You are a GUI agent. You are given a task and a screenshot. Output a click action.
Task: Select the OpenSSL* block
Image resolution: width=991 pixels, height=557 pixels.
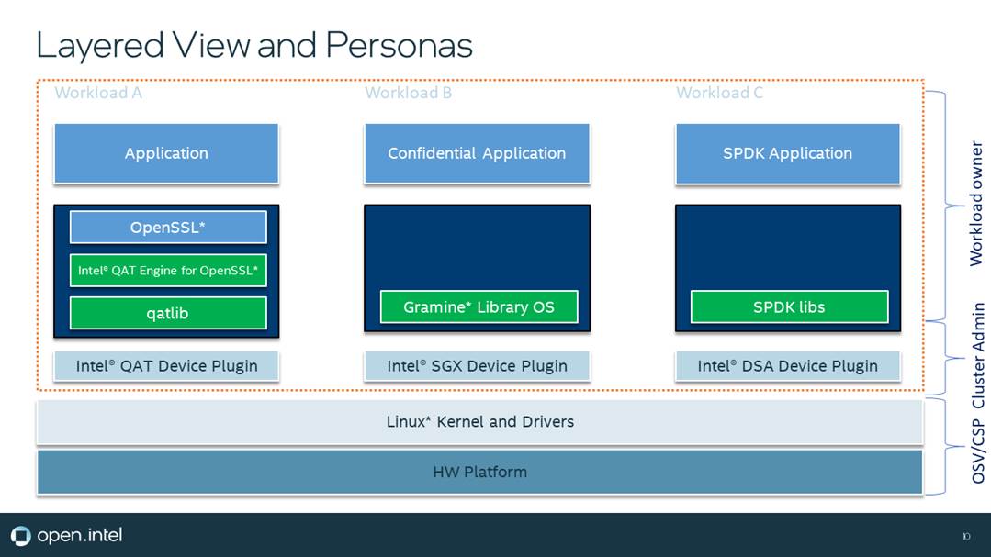coord(168,228)
